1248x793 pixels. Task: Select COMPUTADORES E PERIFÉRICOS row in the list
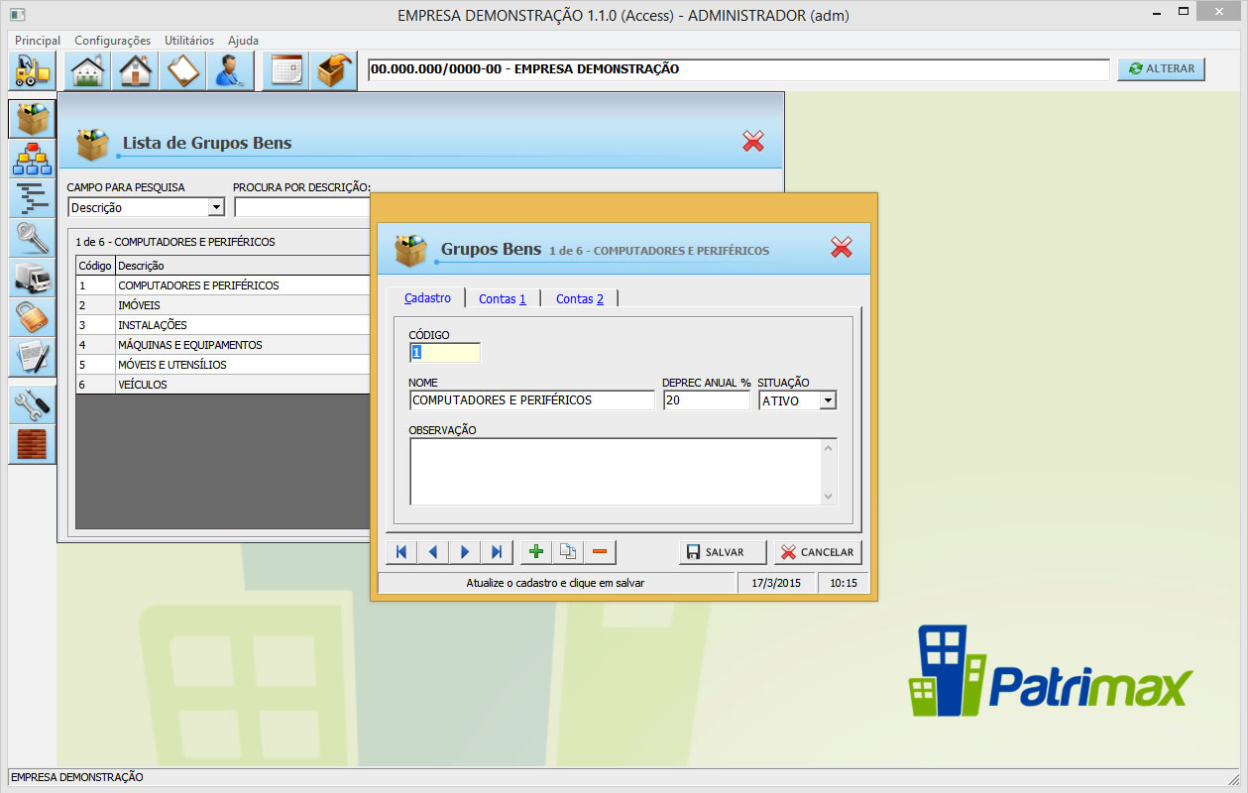[x=224, y=285]
